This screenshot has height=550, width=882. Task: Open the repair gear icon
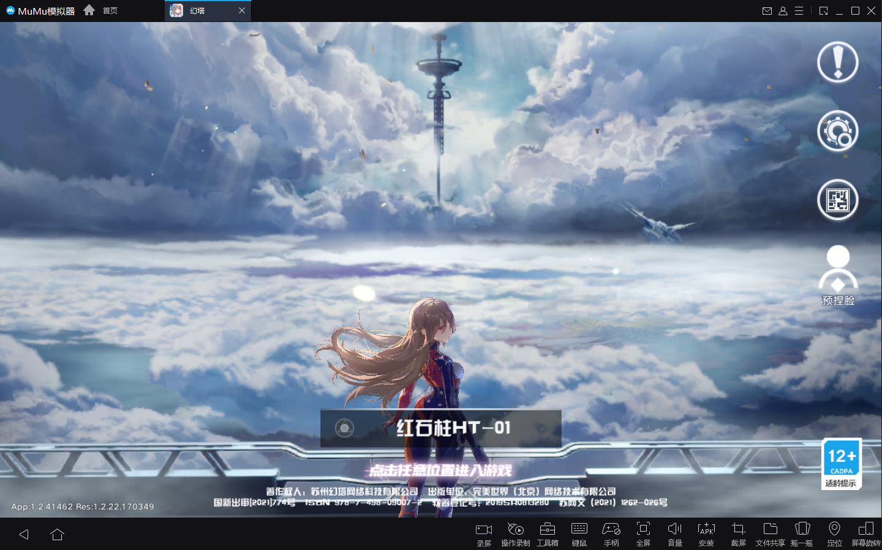pos(837,131)
